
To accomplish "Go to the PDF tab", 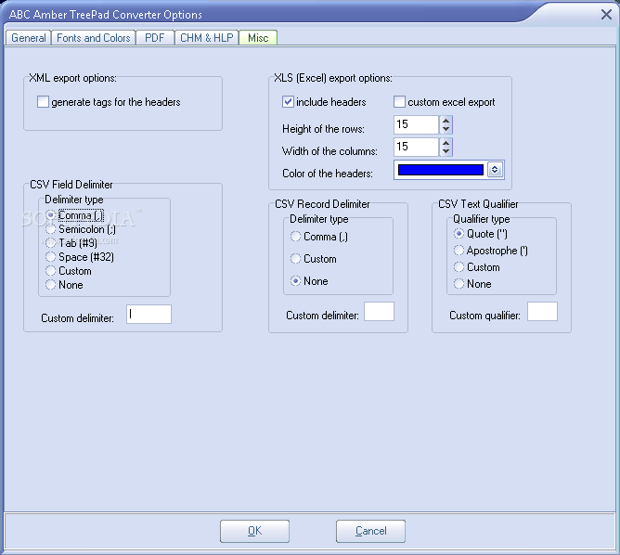I will coord(155,38).
